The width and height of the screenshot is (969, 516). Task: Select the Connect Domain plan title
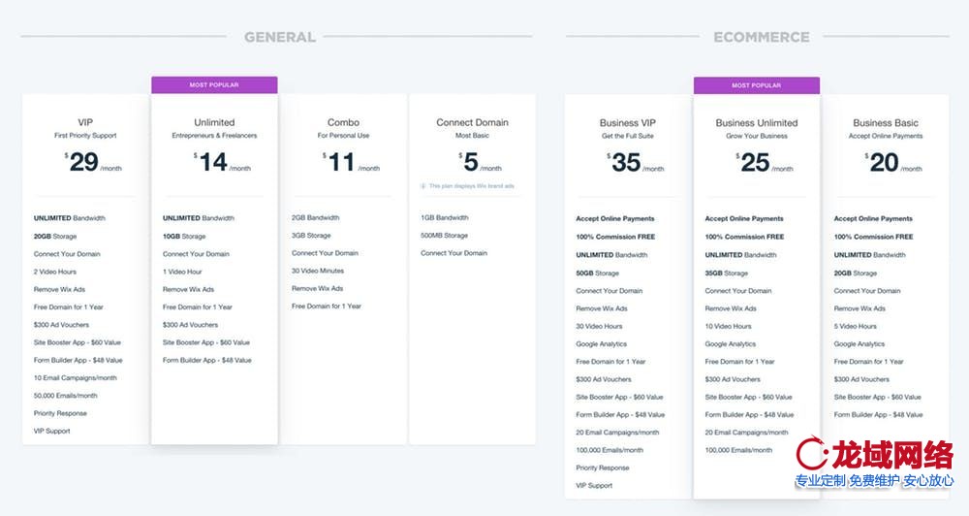(x=472, y=122)
